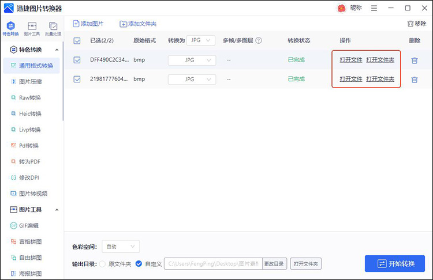
Task: Open the 特色转换 top tab icon
Action: tap(10, 28)
